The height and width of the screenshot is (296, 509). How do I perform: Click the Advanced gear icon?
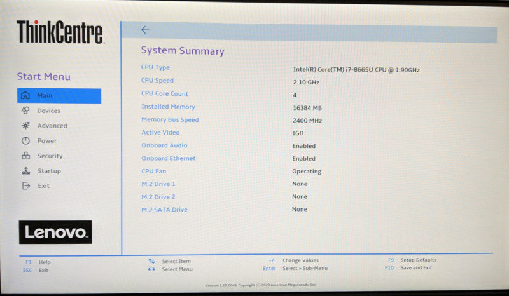coord(25,126)
